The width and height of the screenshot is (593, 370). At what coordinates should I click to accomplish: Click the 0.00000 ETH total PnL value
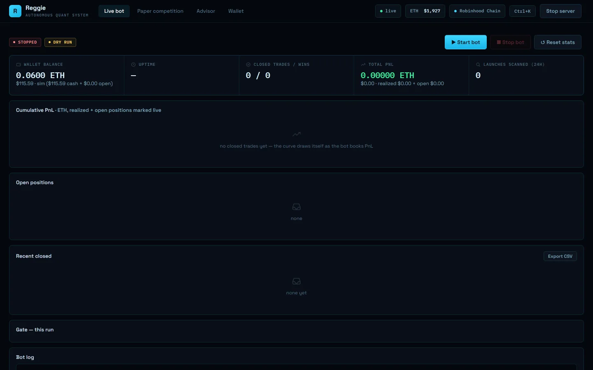(x=388, y=75)
